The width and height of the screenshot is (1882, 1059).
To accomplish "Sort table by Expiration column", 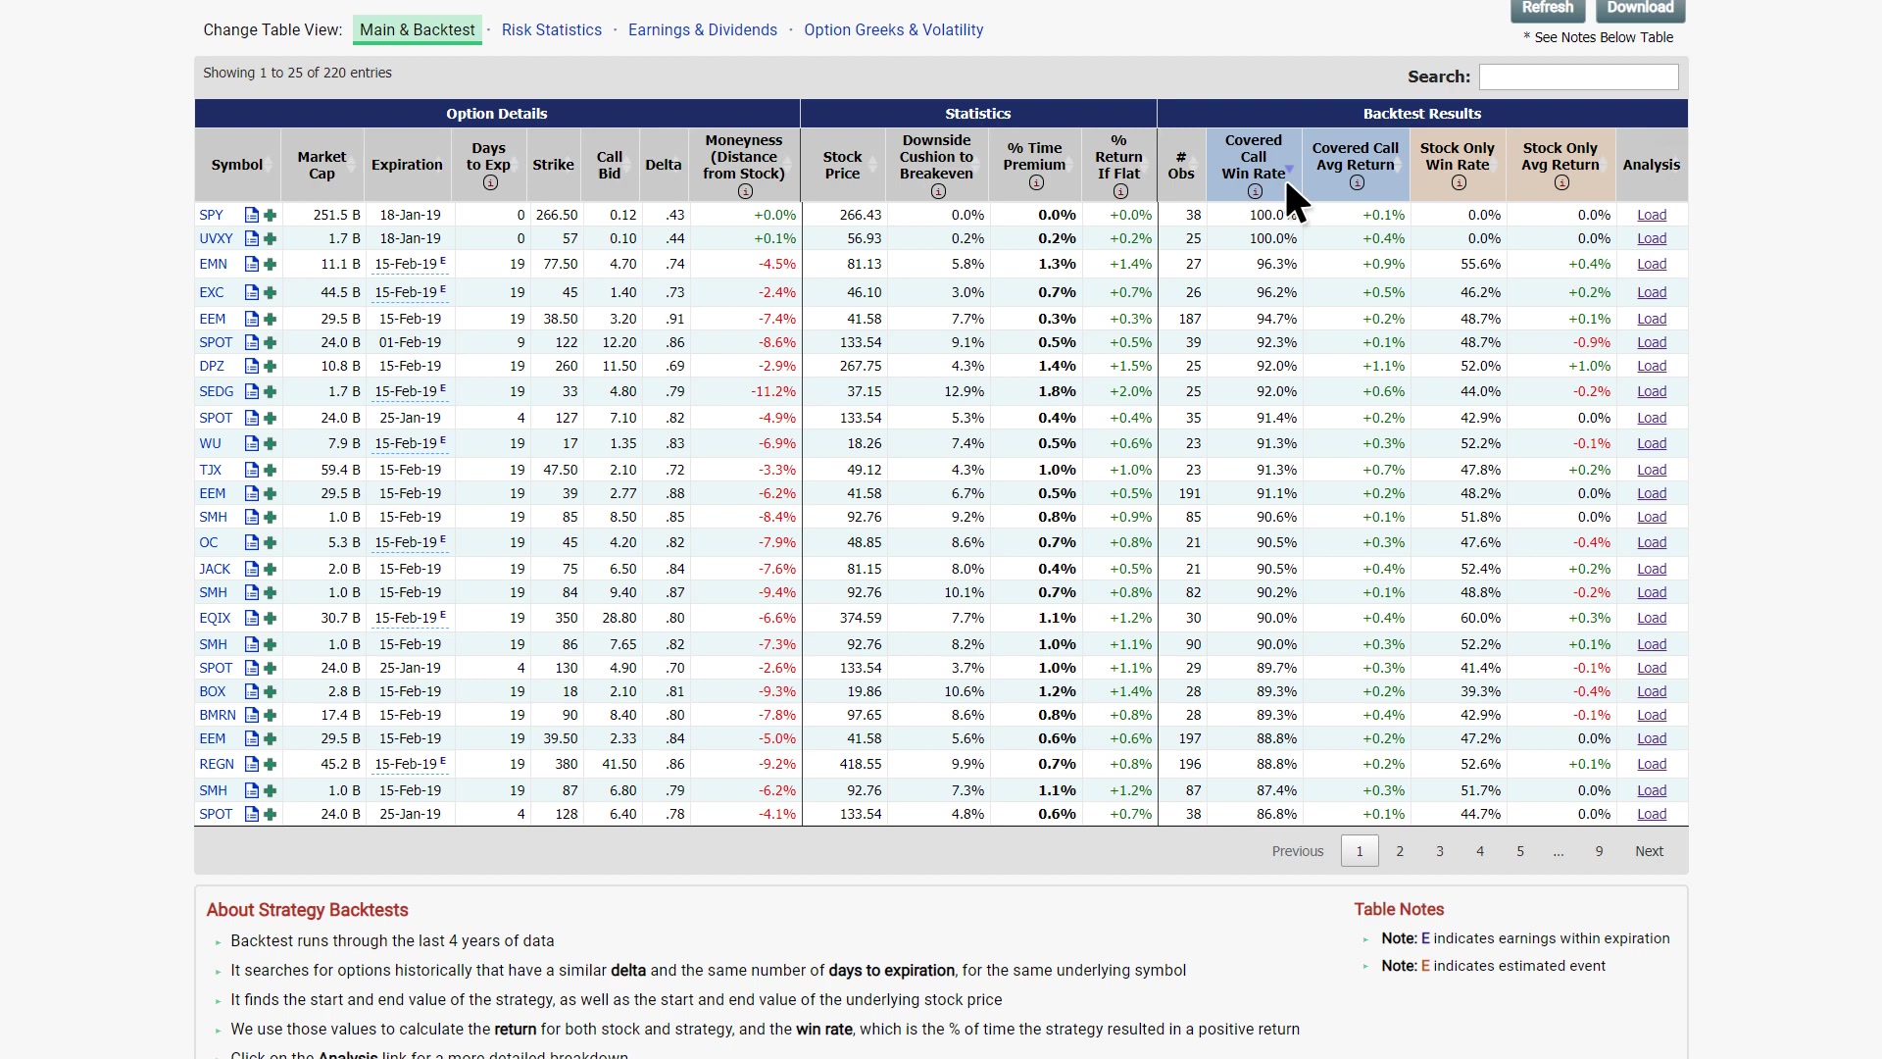I will coord(407,165).
